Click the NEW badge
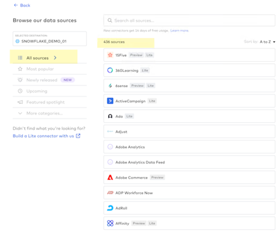The width and height of the screenshot is (279, 232). (68, 80)
